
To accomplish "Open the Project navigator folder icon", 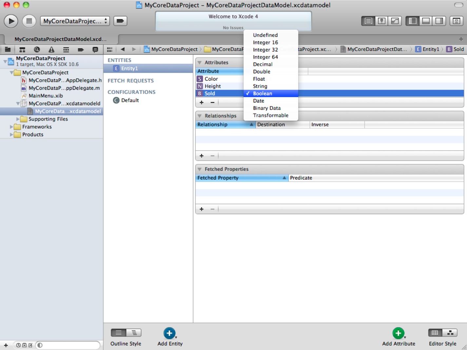I will point(8,49).
